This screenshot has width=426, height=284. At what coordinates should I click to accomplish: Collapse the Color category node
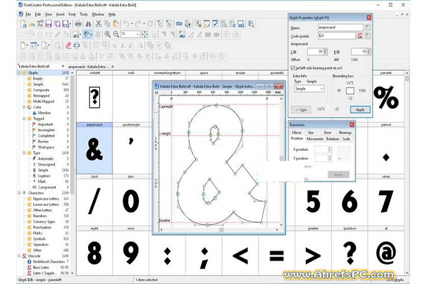coord(24,107)
